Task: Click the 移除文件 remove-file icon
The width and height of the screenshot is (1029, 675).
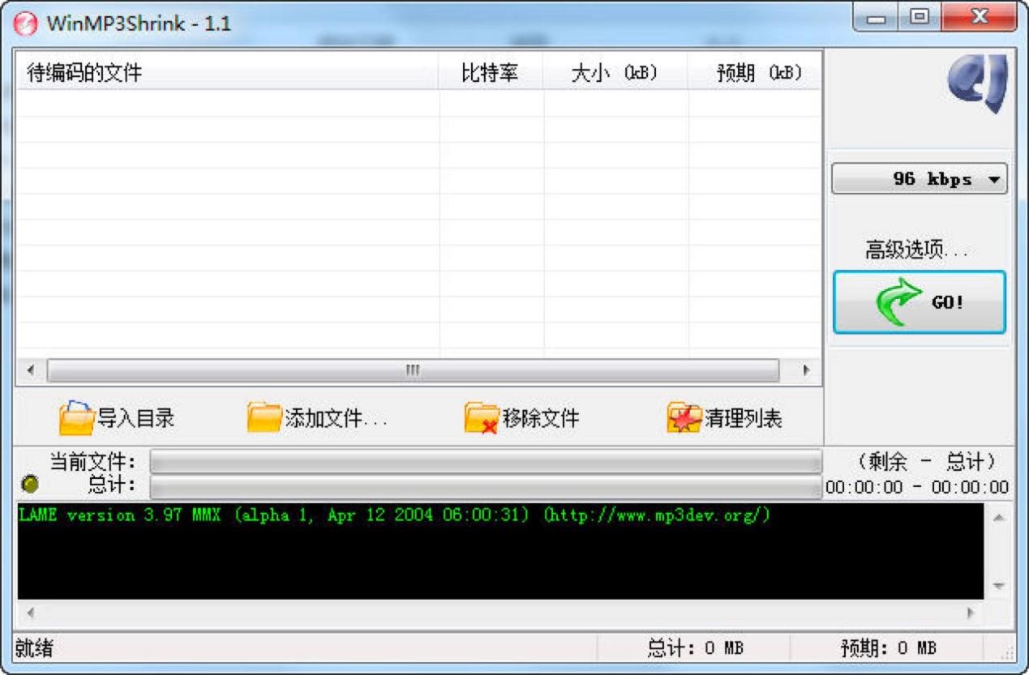Action: [481, 416]
